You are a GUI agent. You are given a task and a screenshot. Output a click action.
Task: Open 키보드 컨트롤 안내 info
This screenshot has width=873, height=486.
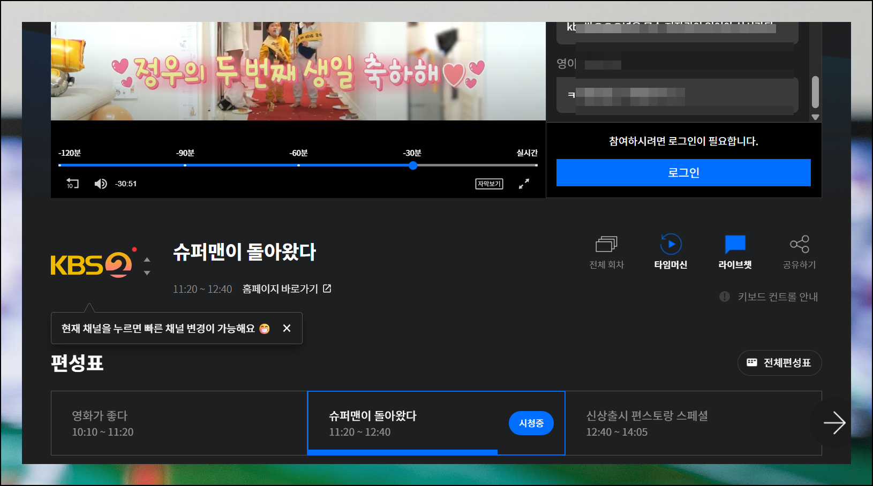[x=769, y=297]
